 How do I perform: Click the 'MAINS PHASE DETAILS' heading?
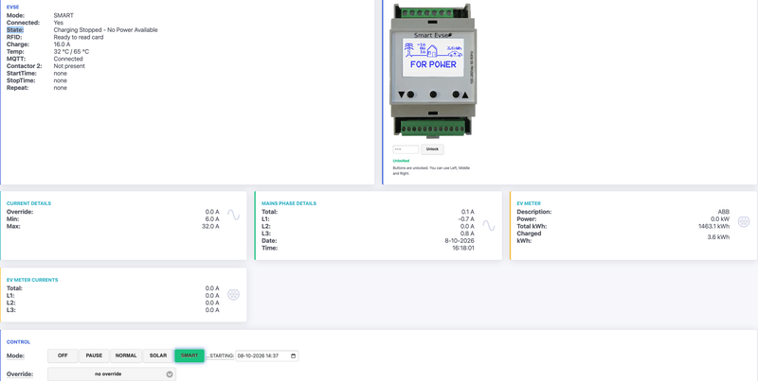289,203
